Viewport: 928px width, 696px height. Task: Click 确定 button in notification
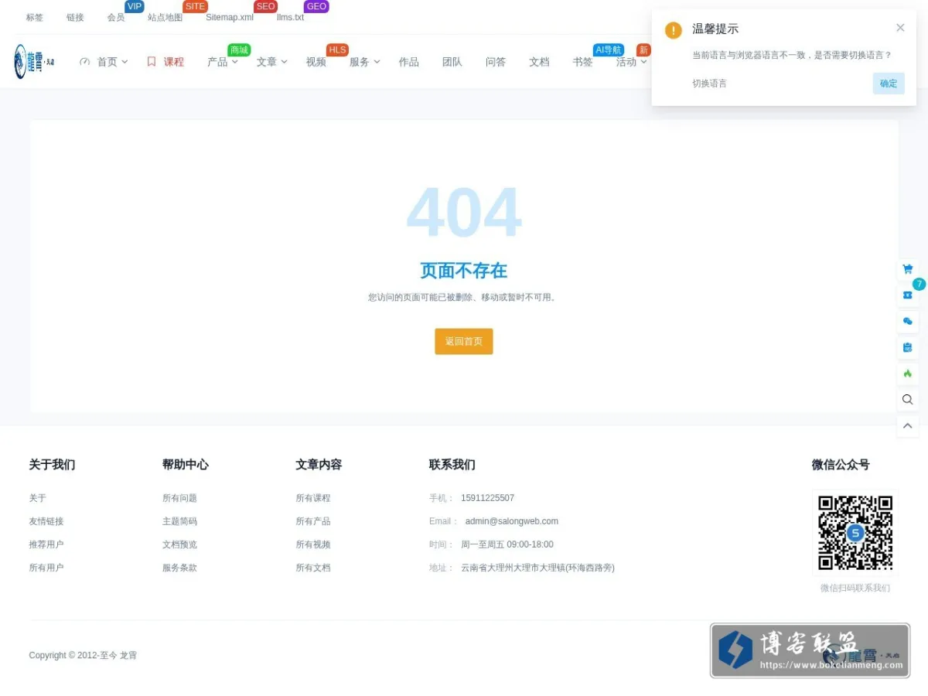pyautogui.click(x=889, y=84)
